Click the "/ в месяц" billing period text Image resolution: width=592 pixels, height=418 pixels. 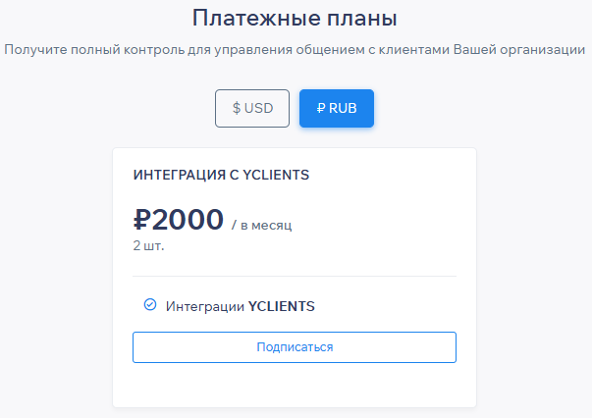coord(262,226)
